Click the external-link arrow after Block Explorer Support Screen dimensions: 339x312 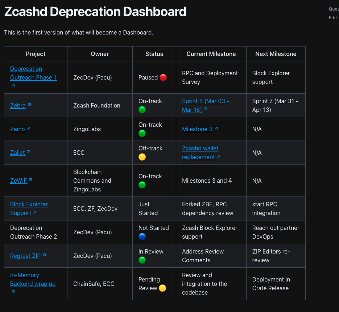pyautogui.click(x=35, y=212)
